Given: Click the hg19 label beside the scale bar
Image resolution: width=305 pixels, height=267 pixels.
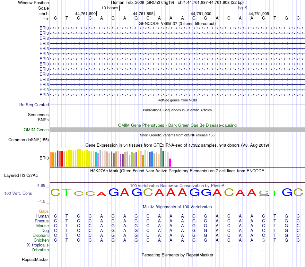Looking at the screenshot, I should 243,8.
